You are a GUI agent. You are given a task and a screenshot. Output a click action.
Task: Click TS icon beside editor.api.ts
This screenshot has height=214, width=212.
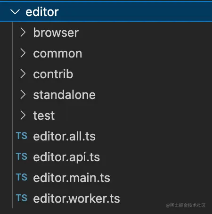pyautogui.click(x=22, y=156)
